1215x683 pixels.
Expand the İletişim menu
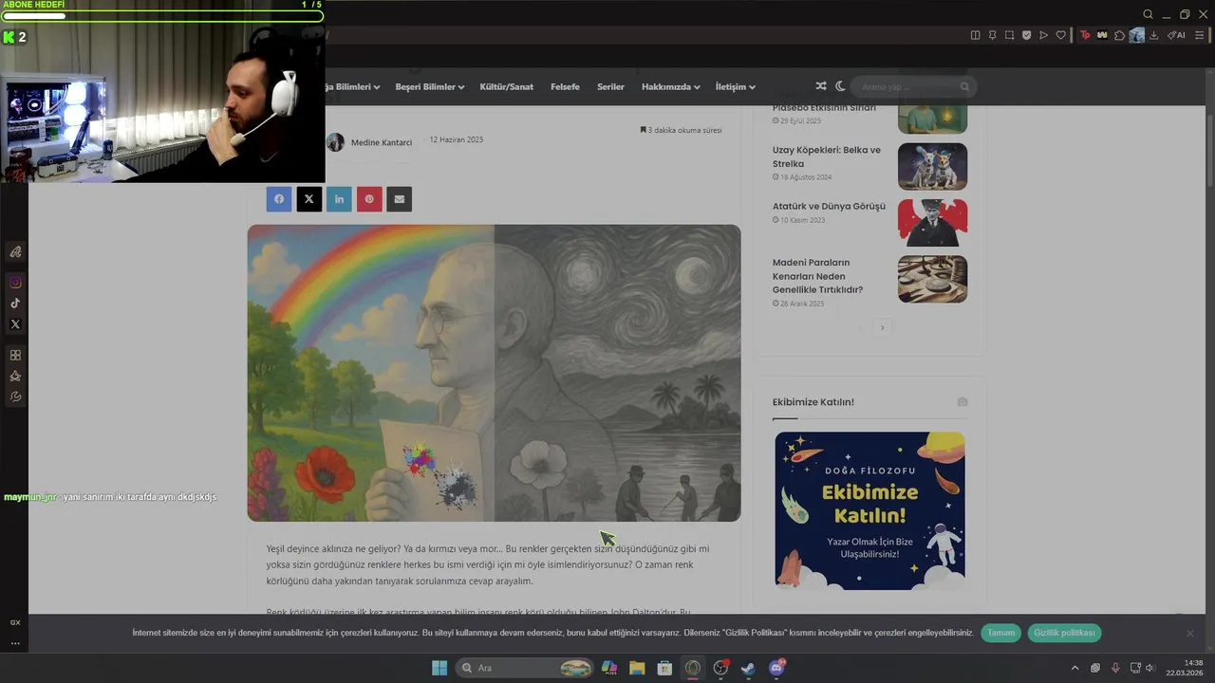click(735, 86)
